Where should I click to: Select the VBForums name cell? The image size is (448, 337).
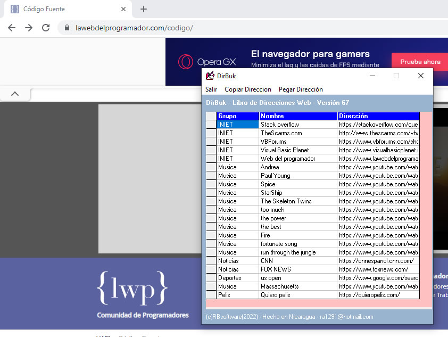pos(298,142)
